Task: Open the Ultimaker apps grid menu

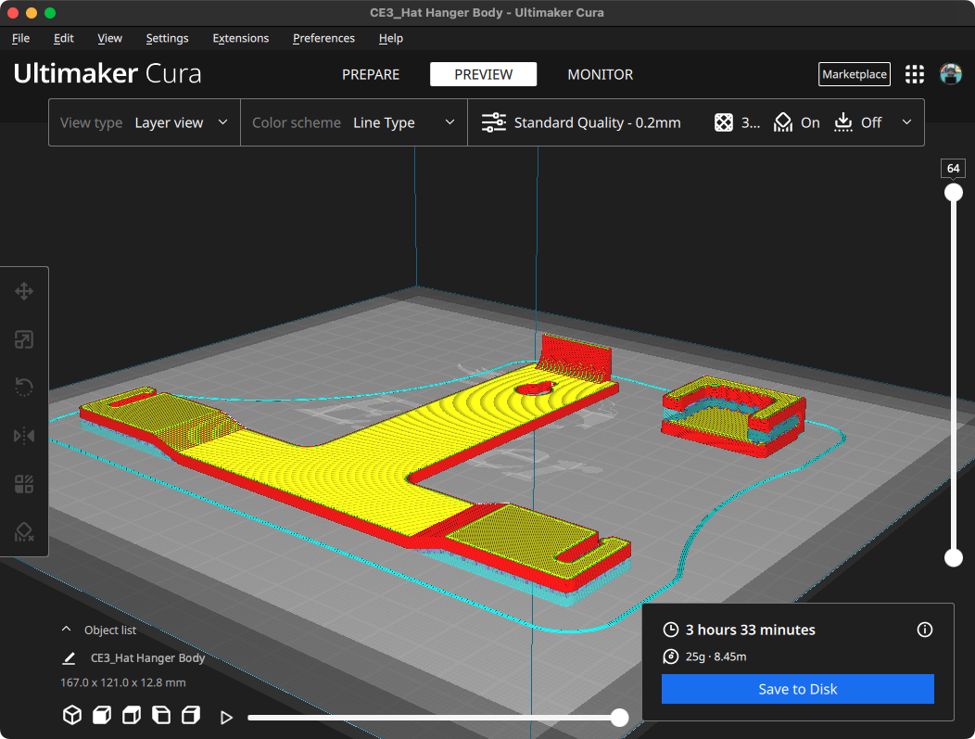Action: point(914,74)
